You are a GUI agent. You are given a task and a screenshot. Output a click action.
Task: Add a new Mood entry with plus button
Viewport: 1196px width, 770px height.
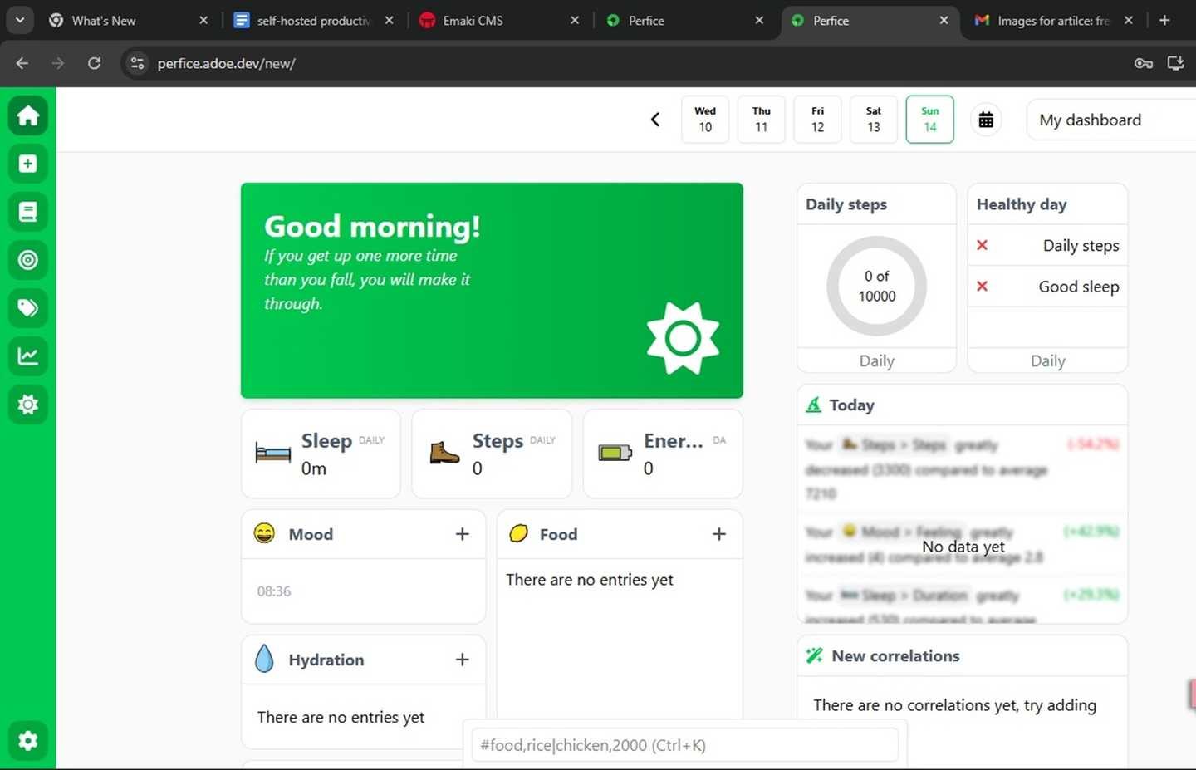tap(462, 534)
